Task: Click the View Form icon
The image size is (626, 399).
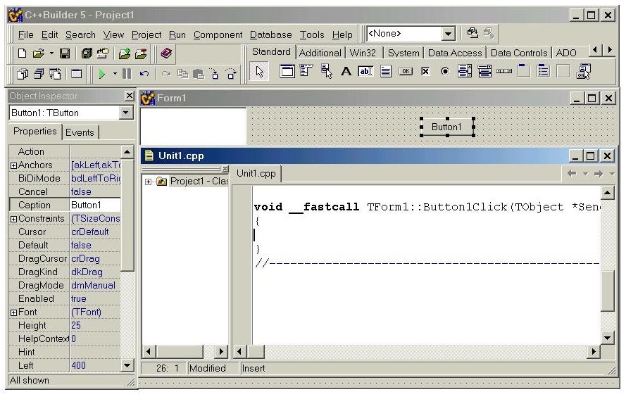Action: point(39,74)
